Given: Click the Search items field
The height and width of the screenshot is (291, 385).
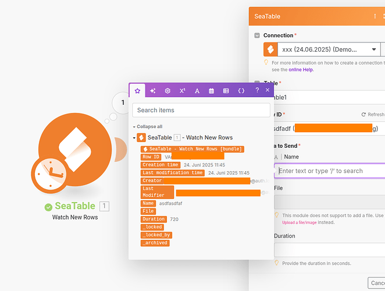Looking at the screenshot, I should point(201,110).
